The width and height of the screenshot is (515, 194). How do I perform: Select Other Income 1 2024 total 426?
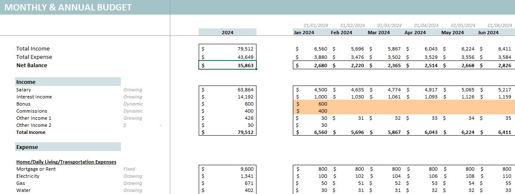tap(227, 118)
